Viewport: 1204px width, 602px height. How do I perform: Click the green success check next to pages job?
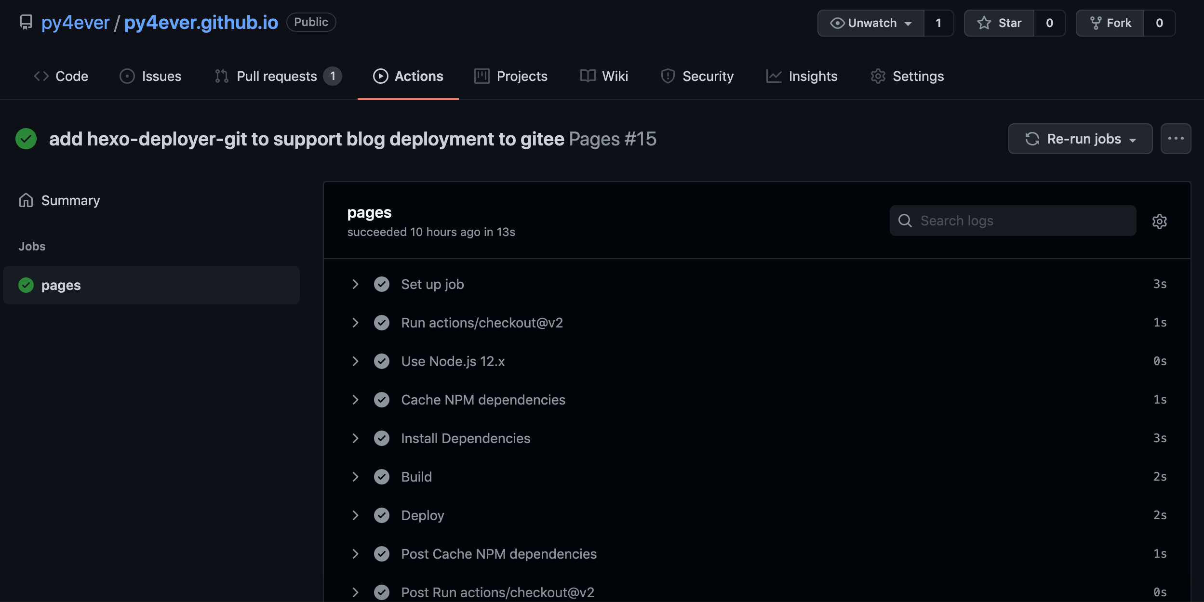click(x=25, y=285)
